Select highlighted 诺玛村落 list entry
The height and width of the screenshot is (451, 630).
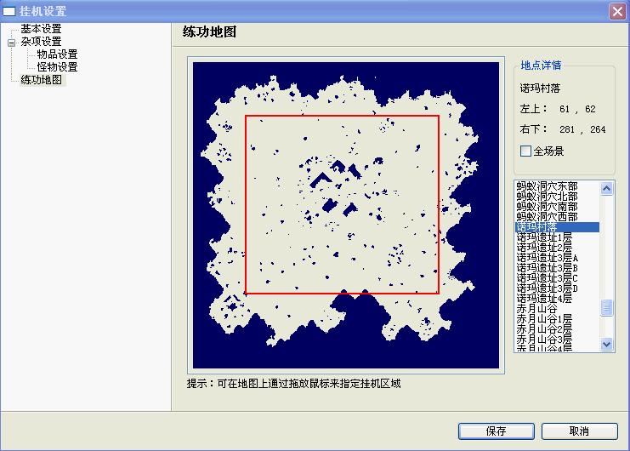coord(557,227)
